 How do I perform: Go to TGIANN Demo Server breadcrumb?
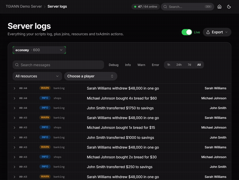[24, 6]
